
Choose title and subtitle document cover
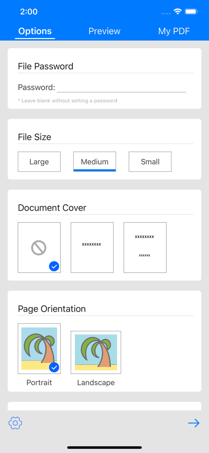(x=145, y=248)
